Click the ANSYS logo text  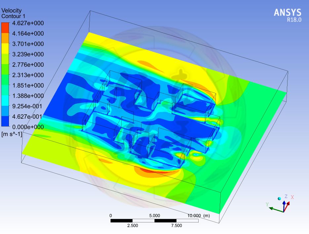point(288,13)
